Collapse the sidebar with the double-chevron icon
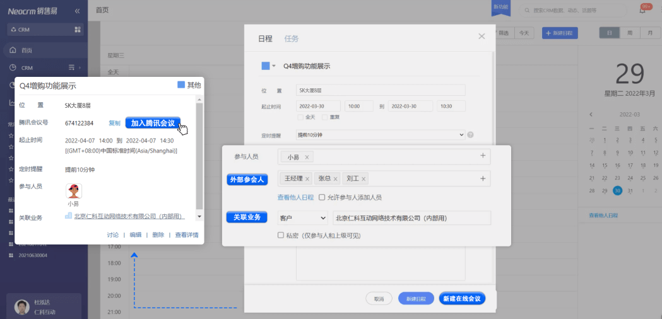662x319 pixels. coord(77,11)
